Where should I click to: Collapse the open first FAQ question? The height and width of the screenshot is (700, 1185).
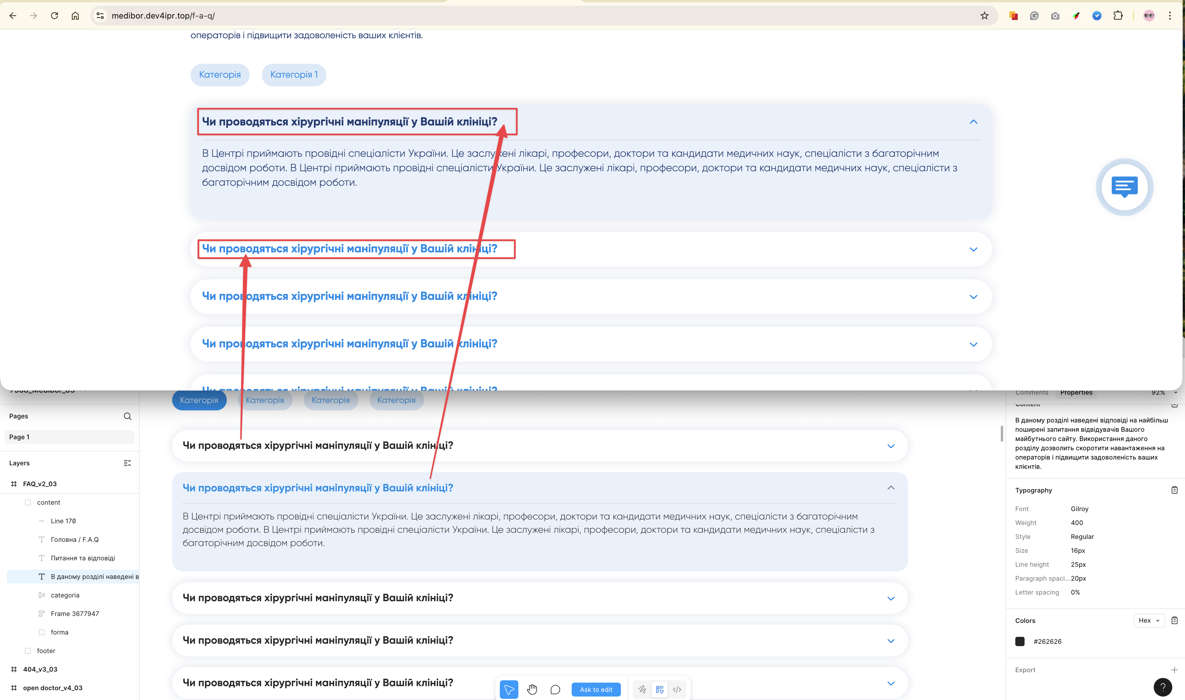973,122
